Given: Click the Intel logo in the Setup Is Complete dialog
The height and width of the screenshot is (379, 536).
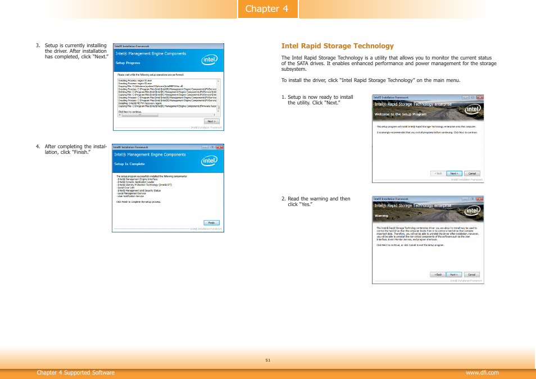Looking at the screenshot, I should click(209, 161).
